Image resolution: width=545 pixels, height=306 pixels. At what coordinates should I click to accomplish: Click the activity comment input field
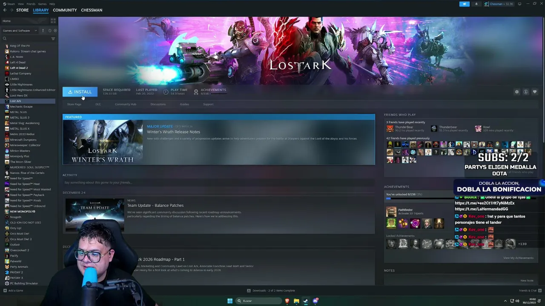coord(219,183)
